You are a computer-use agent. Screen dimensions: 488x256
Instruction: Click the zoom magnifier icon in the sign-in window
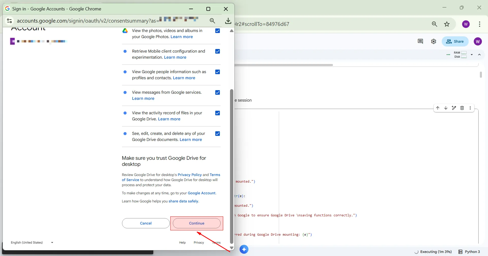(x=212, y=21)
